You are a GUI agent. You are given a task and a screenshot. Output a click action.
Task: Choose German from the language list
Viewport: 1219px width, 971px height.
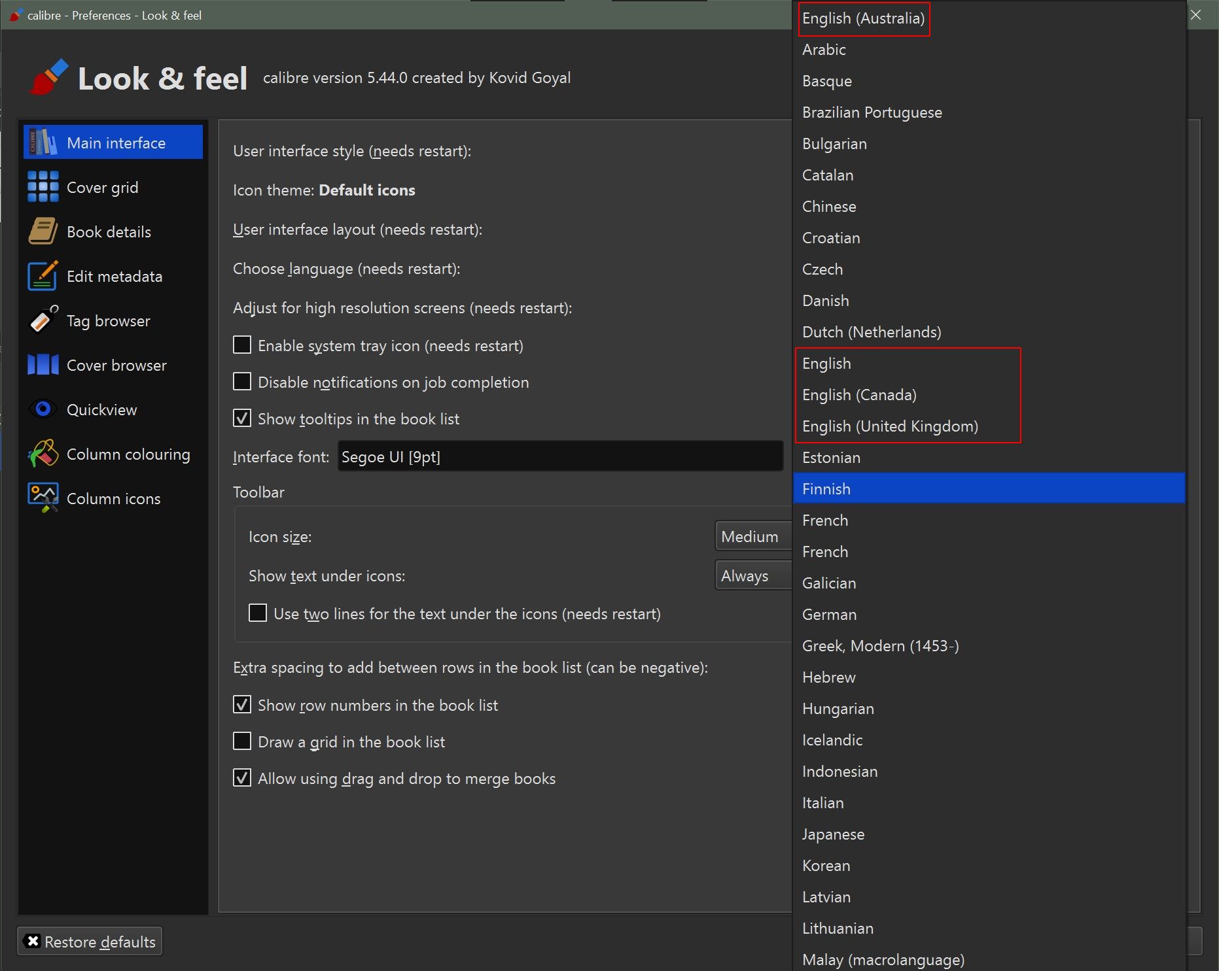click(829, 615)
